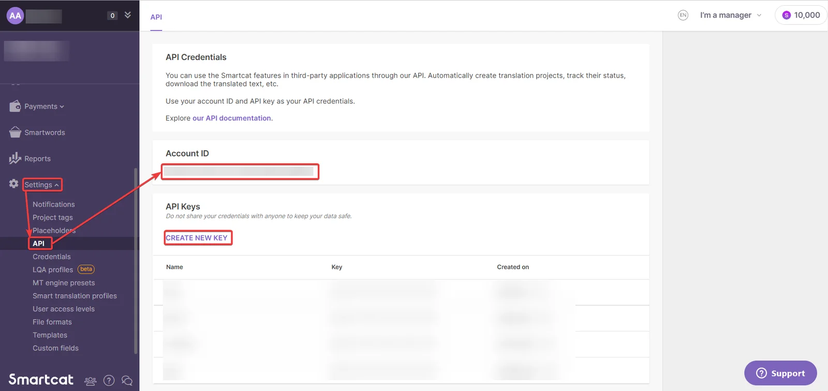Click the EN language icon

683,15
